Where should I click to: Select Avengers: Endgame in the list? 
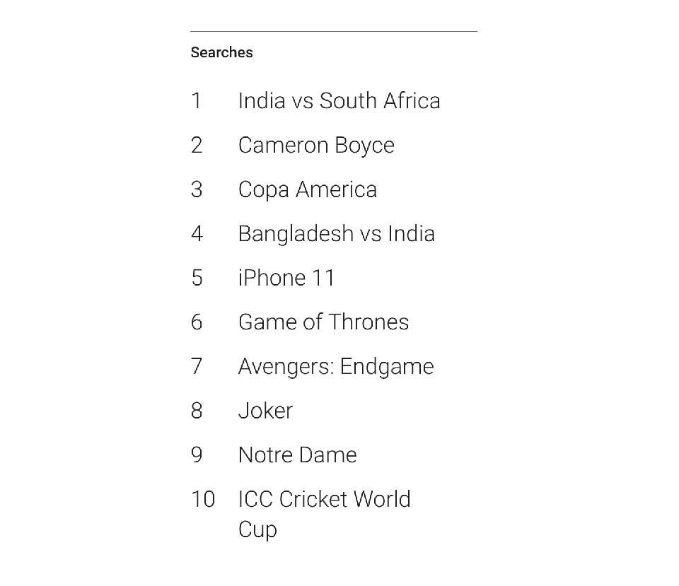coord(336,366)
